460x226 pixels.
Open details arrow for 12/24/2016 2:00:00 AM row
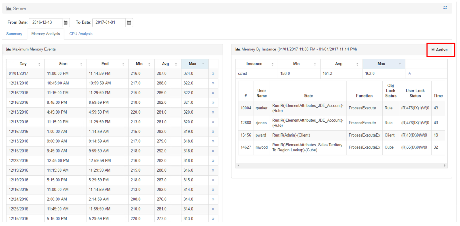(213, 199)
